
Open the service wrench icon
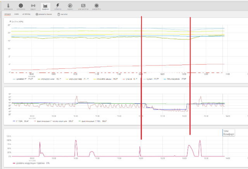[x=70, y=7]
